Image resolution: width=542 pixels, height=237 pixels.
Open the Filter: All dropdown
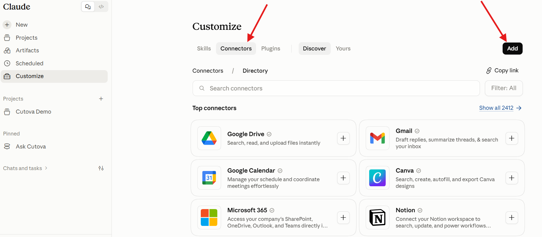click(504, 88)
